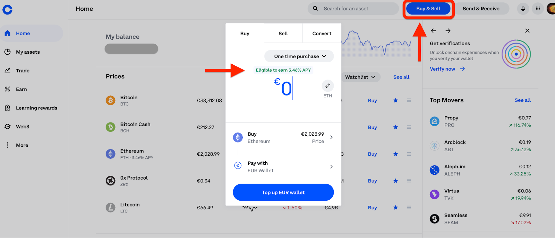
Task: Click Buy in the Bitcoin Cash row
Action: click(x=373, y=127)
